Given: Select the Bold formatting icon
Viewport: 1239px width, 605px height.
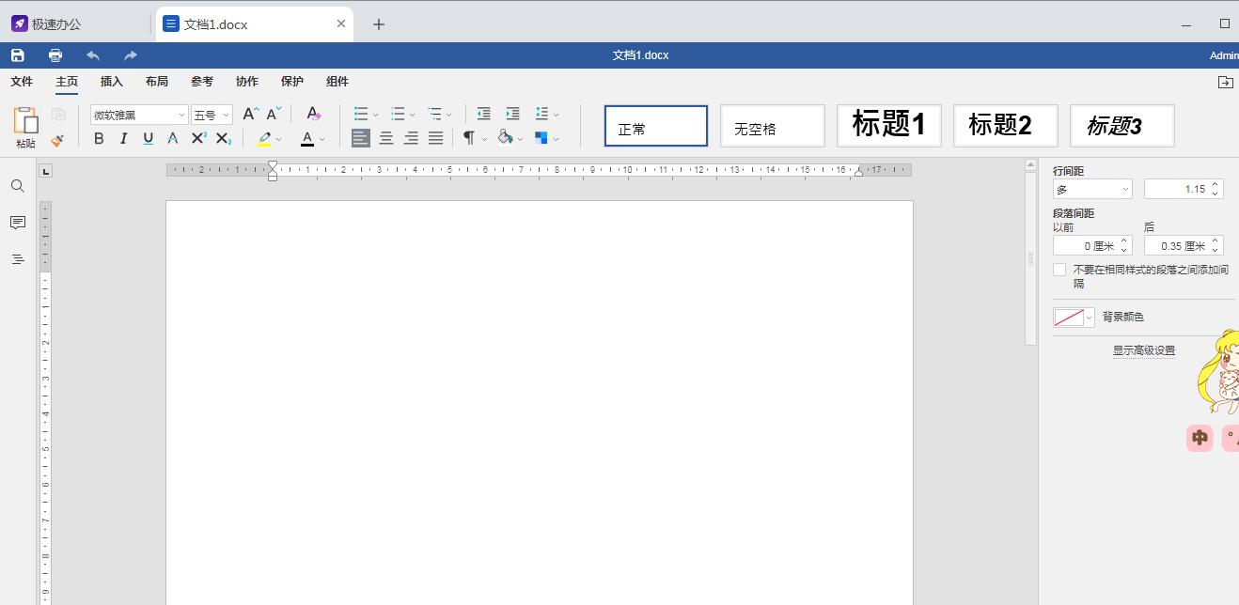Looking at the screenshot, I should pyautogui.click(x=99, y=138).
